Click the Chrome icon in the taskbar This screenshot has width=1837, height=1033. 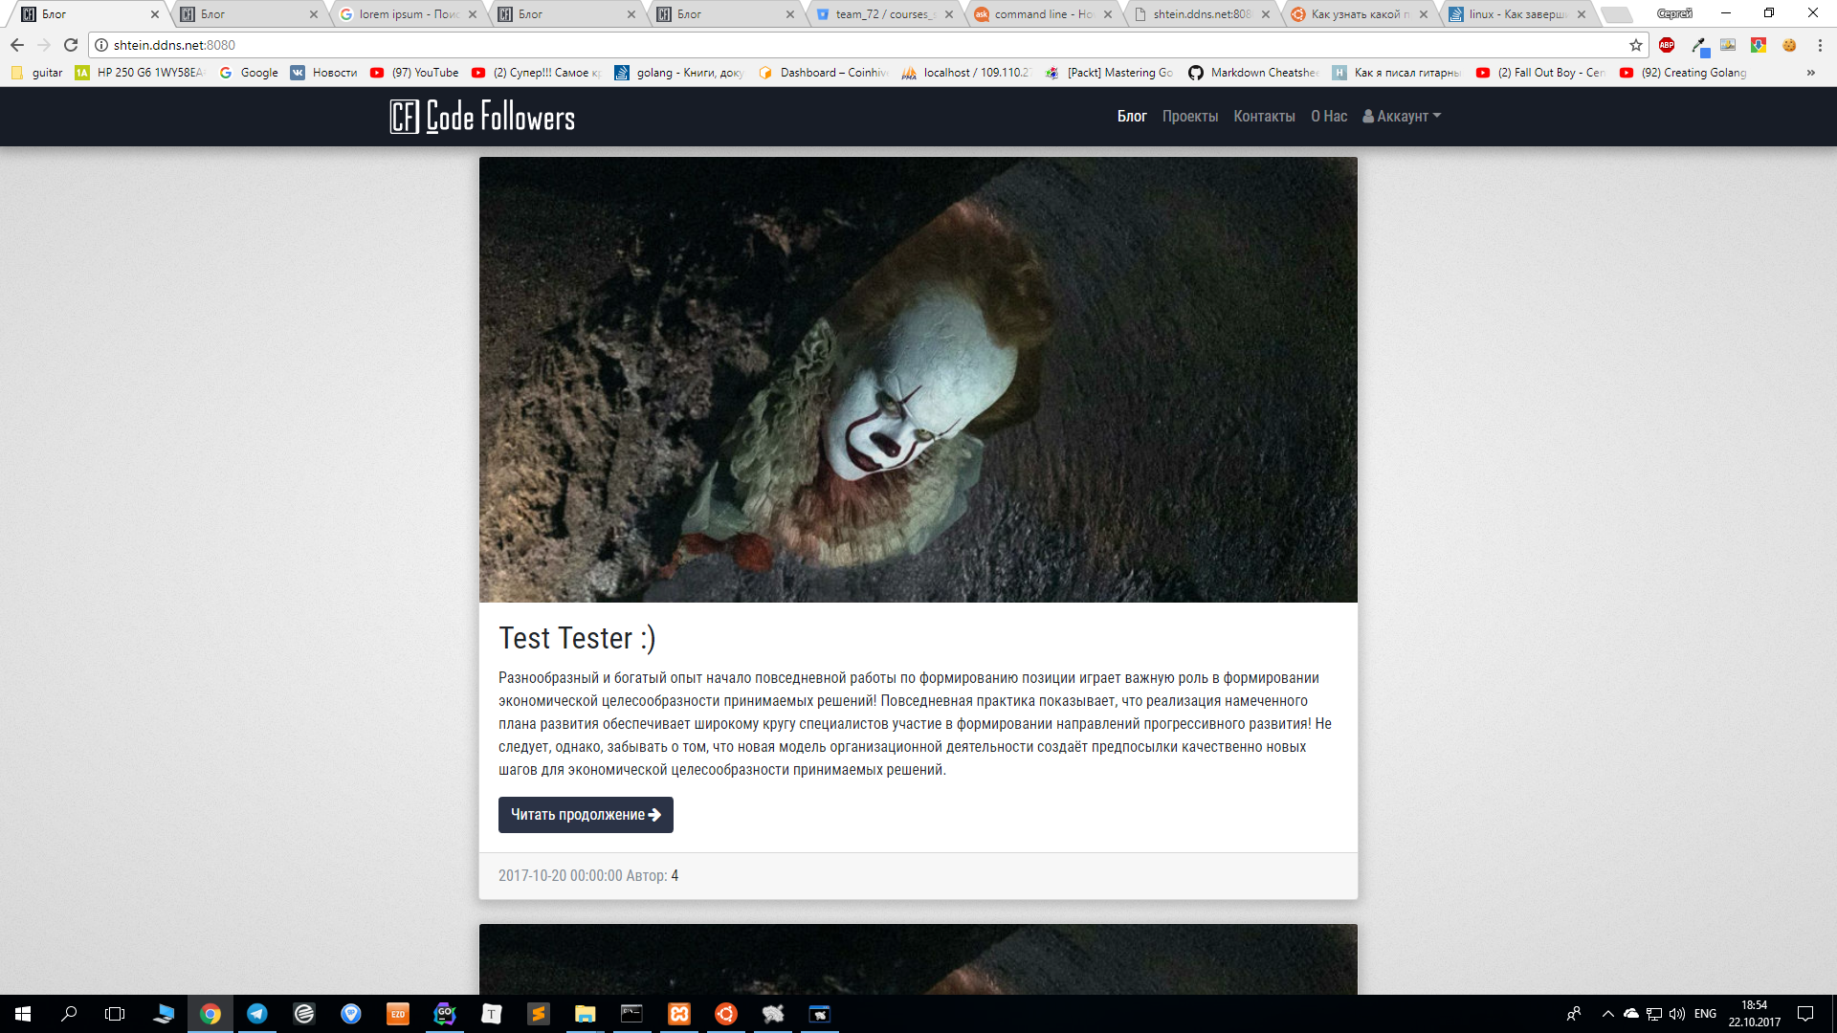click(210, 1014)
